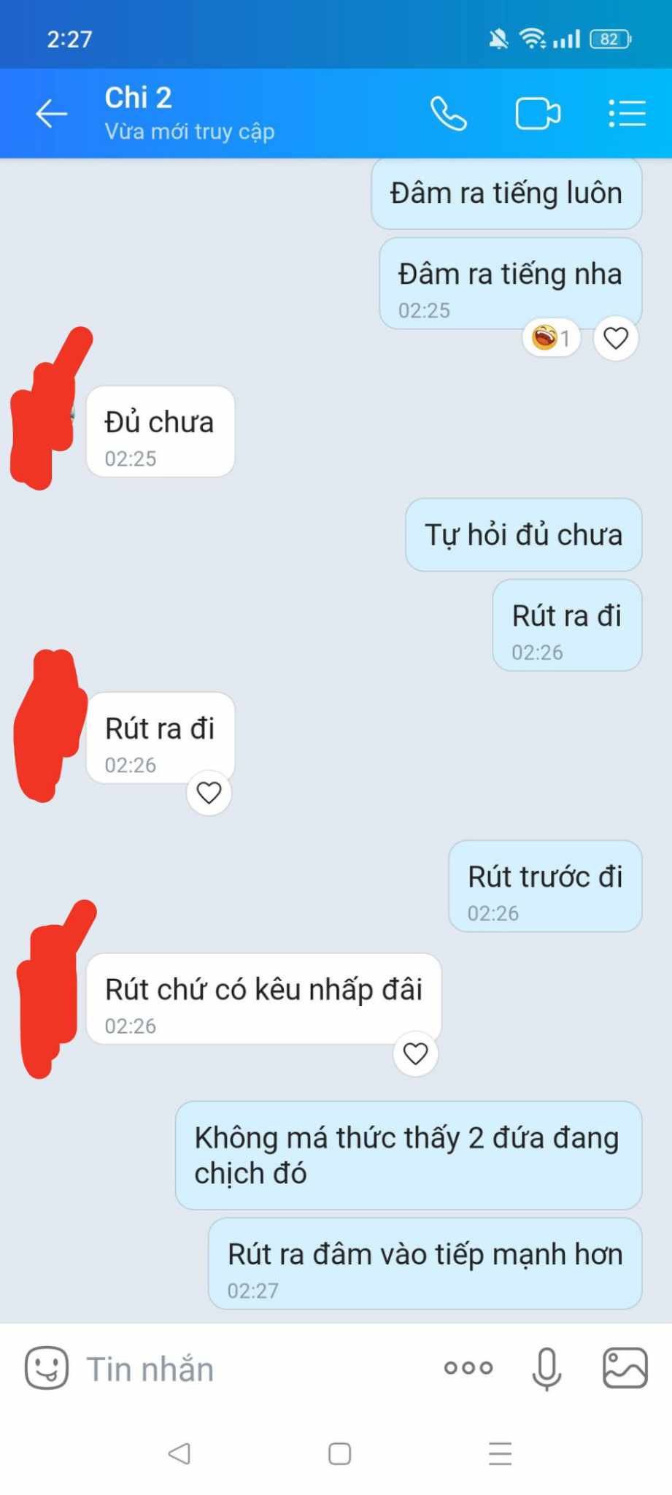Open the Chi 2 contact name header
Screen dimensions: 672x1495
tap(138, 97)
